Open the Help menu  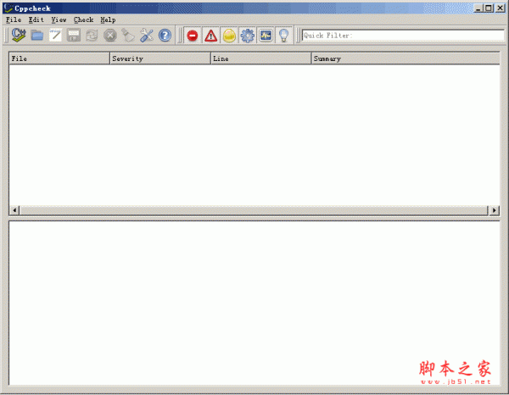[108, 19]
